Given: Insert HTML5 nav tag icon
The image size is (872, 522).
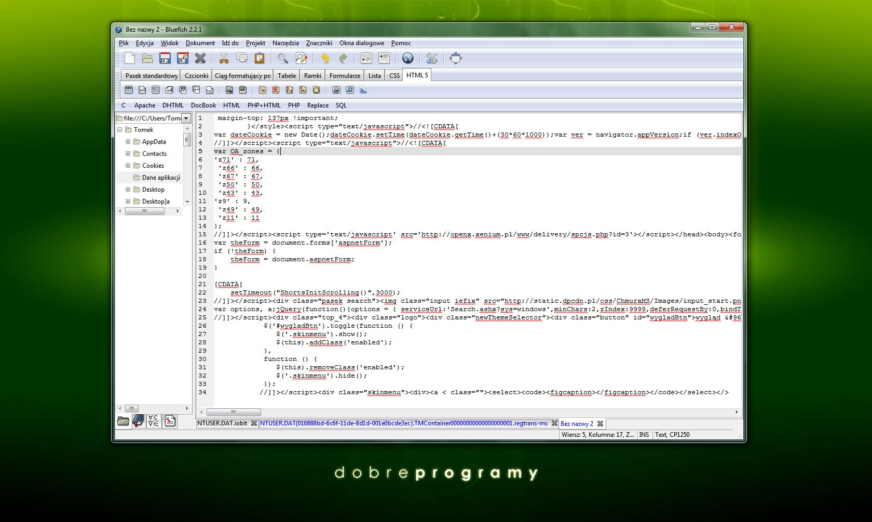Looking at the screenshot, I should (x=142, y=90).
